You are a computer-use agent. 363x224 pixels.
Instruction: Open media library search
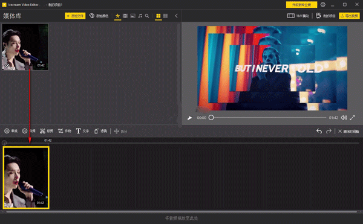click(x=147, y=16)
